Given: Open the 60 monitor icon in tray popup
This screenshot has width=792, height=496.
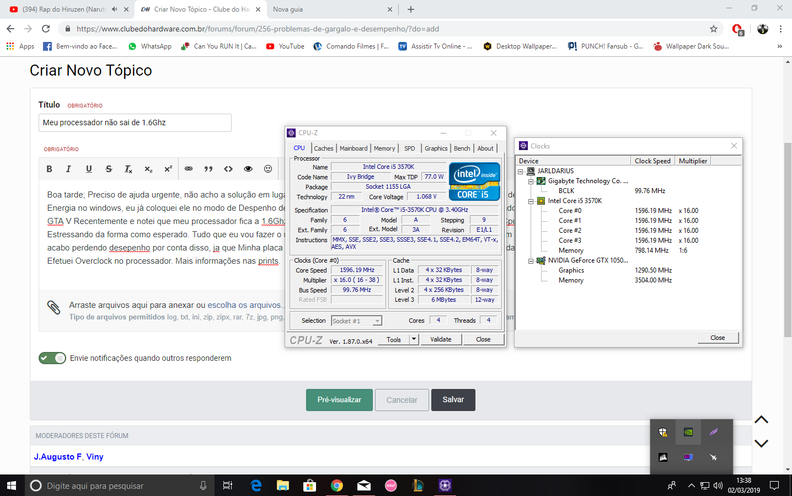Looking at the screenshot, I should 688,457.
